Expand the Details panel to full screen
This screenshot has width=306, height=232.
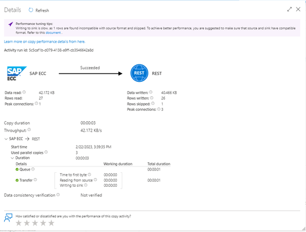(289, 9)
